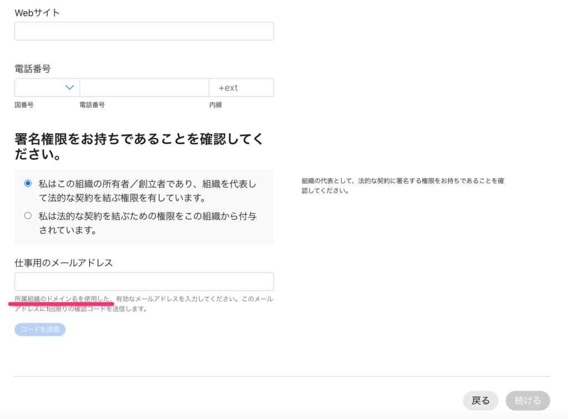Screen dimensions: 568x419
Task: Select the owner/founder radio button option
Action: click(x=28, y=183)
